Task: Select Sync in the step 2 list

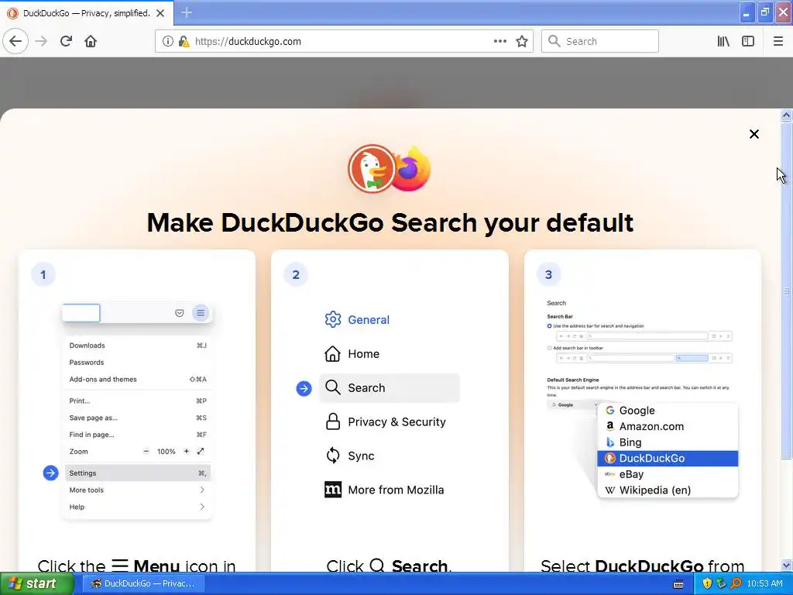Action: (350, 456)
